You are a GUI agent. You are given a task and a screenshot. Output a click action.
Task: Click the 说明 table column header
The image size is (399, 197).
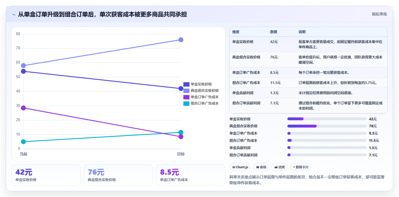click(x=302, y=32)
